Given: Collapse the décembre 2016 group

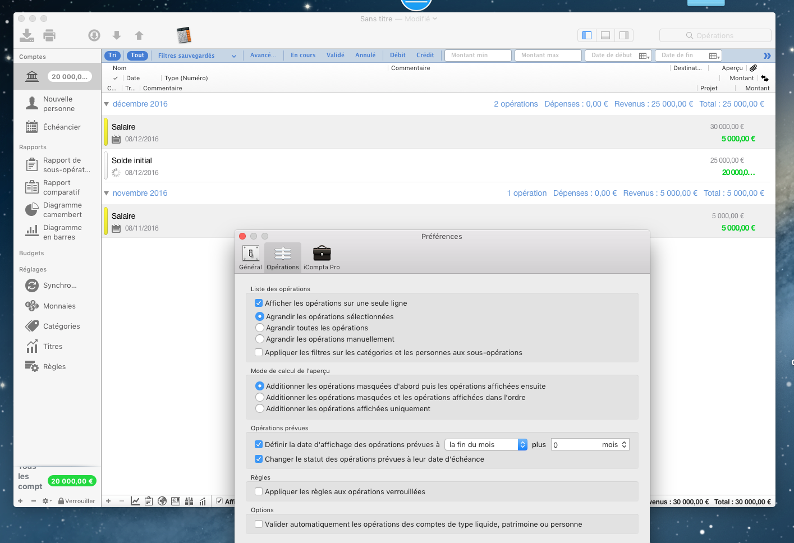Looking at the screenshot, I should 106,104.
